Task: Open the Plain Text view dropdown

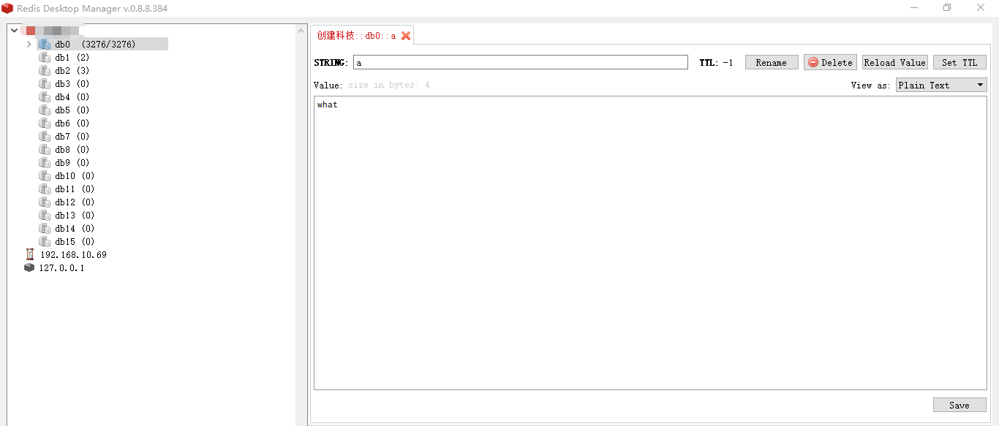Action: click(940, 85)
